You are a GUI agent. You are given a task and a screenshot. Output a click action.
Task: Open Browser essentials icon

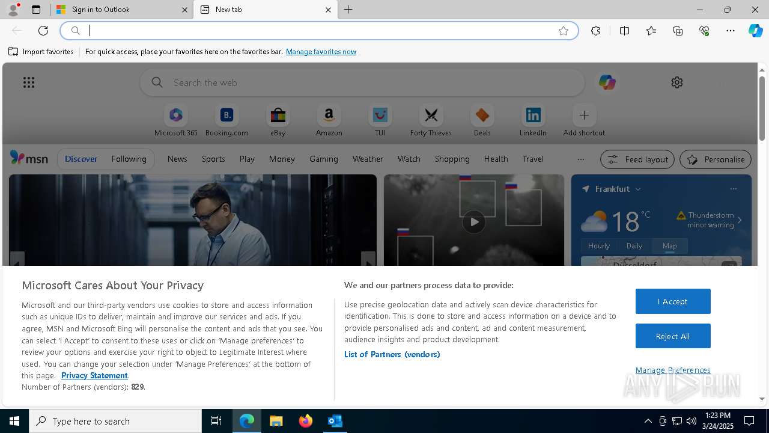(704, 31)
